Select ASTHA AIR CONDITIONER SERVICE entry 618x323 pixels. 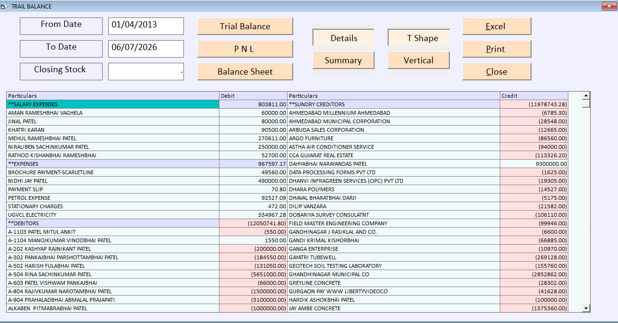(x=394, y=147)
